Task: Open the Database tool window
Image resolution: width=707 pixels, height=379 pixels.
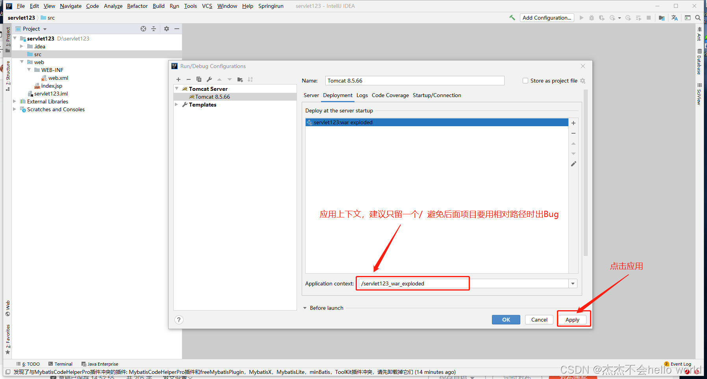Action: click(x=699, y=62)
